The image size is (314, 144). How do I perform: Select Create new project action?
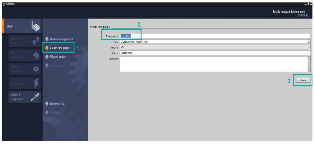[x=60, y=48]
